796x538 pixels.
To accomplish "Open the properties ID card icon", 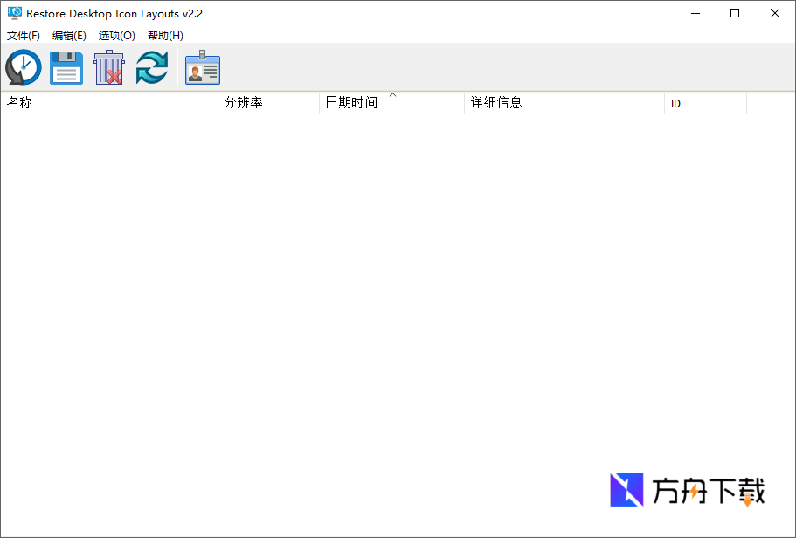I will (x=202, y=67).
